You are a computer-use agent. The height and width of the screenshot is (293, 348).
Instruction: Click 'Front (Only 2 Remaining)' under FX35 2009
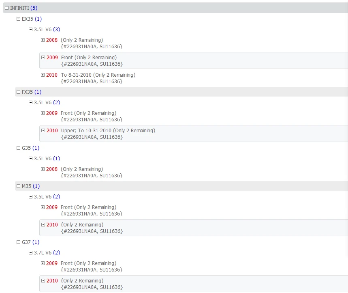point(89,113)
